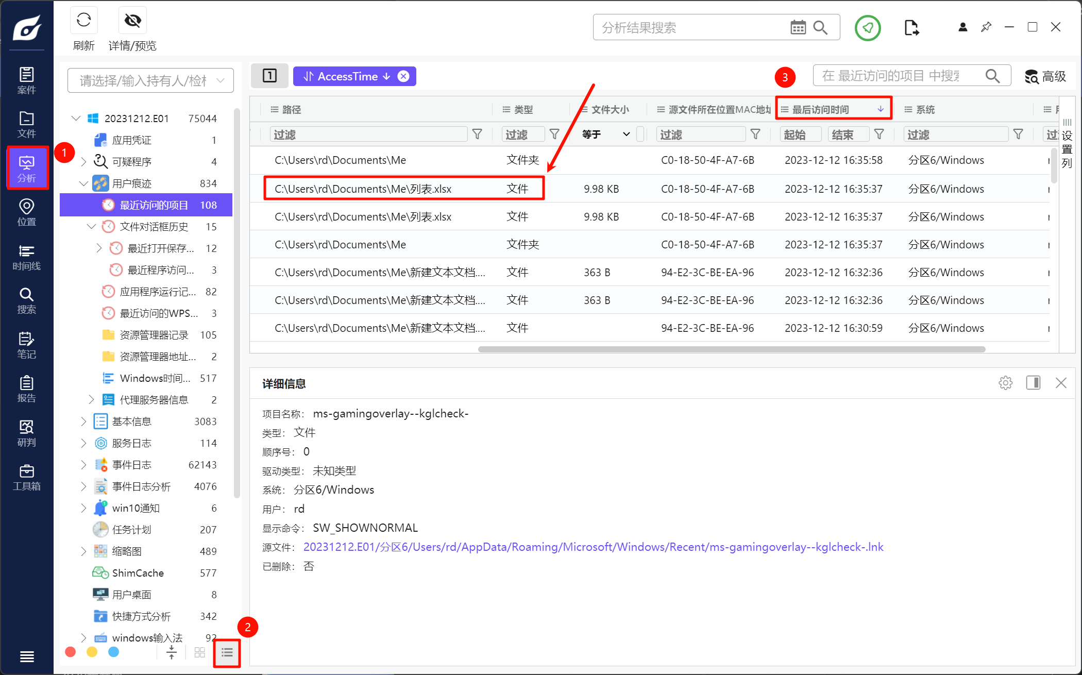Click the green shield check icon
This screenshot has height=675, width=1082.
coord(868,27)
